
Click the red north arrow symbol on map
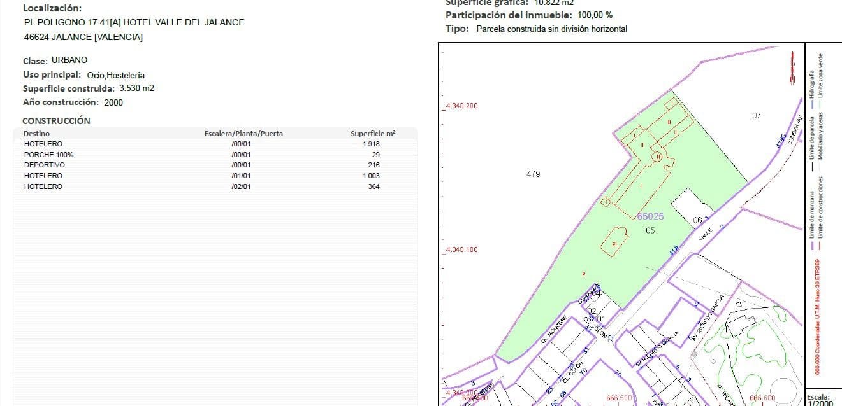[x=792, y=68]
